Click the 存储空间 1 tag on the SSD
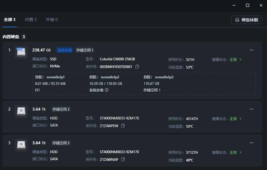 [x=85, y=50]
